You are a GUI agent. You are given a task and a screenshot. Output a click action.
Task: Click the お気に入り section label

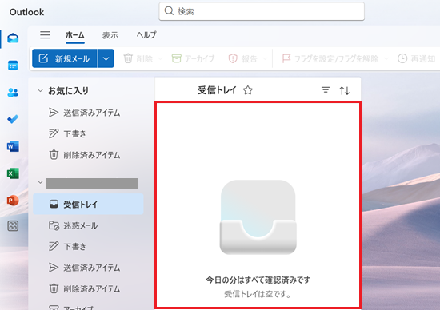coord(69,91)
